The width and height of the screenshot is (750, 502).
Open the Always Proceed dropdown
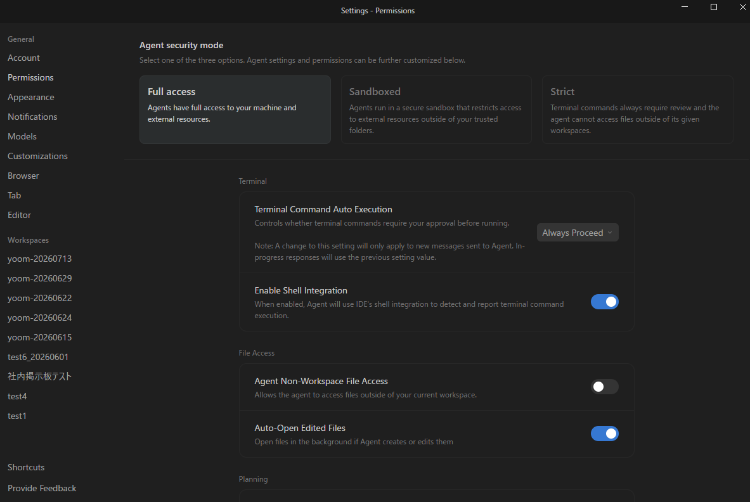pos(578,233)
